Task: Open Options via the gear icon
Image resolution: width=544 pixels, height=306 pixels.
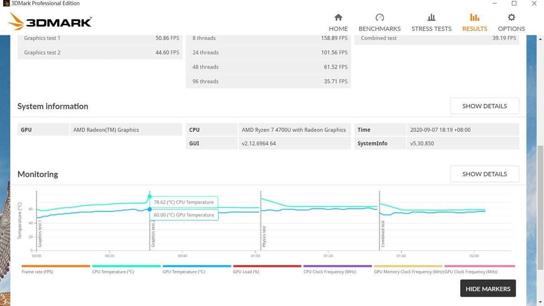Action: [x=511, y=17]
